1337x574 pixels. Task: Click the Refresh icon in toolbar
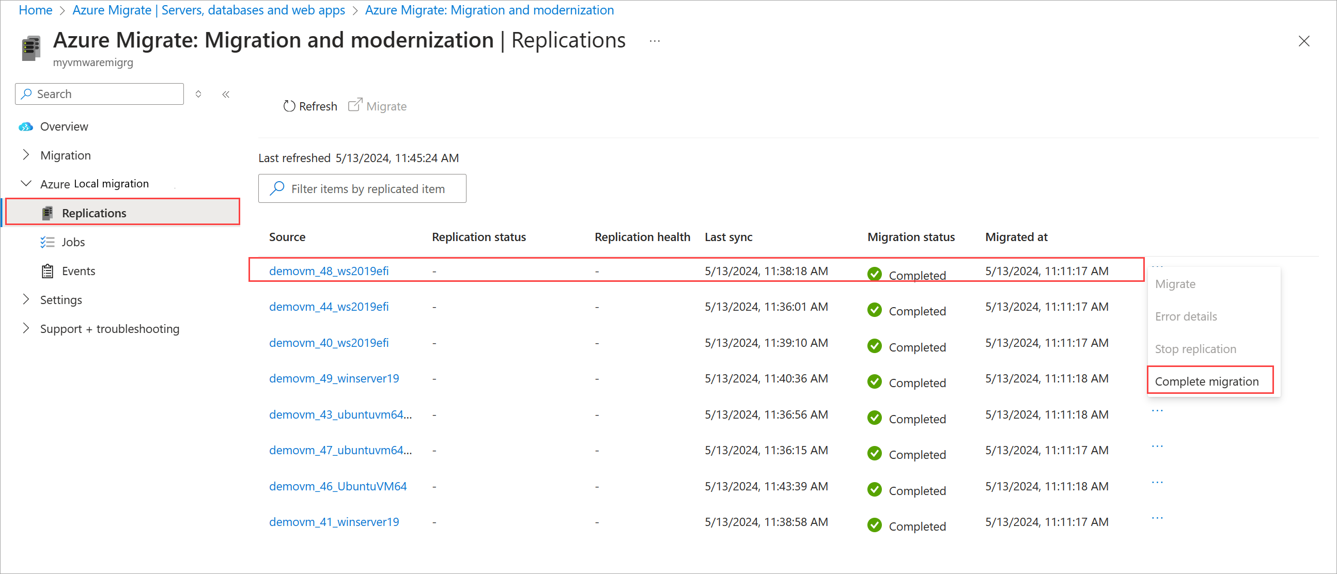click(x=289, y=106)
